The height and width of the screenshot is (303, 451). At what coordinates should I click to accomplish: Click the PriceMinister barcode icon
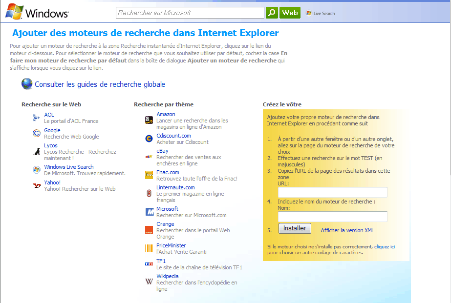tap(149, 248)
